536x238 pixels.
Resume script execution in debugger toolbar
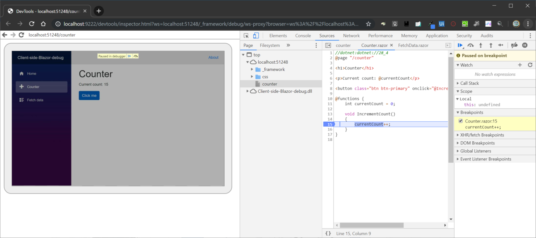[x=460, y=45]
